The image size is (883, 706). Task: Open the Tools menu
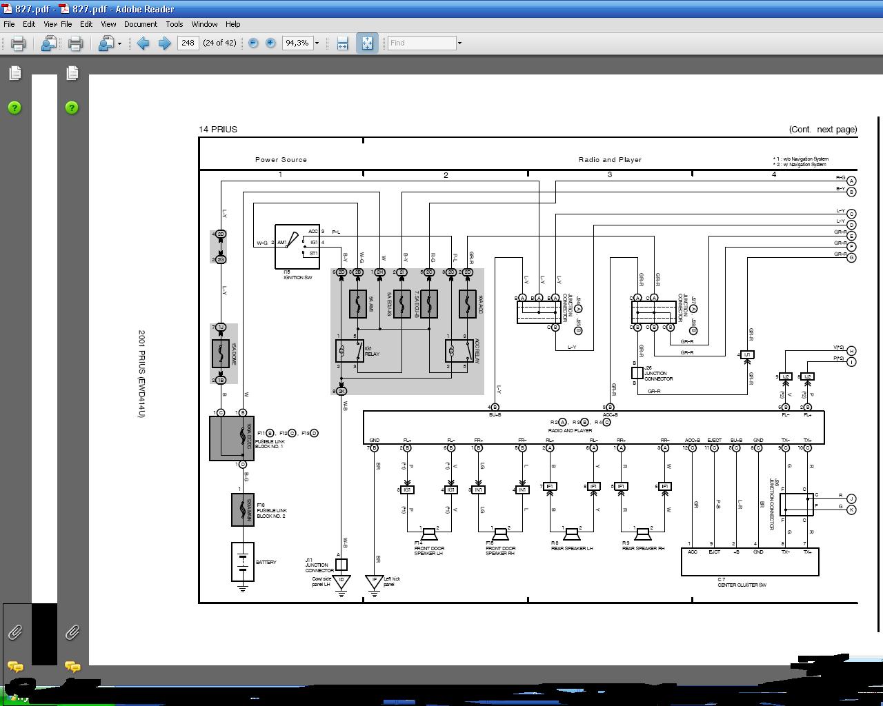(175, 23)
